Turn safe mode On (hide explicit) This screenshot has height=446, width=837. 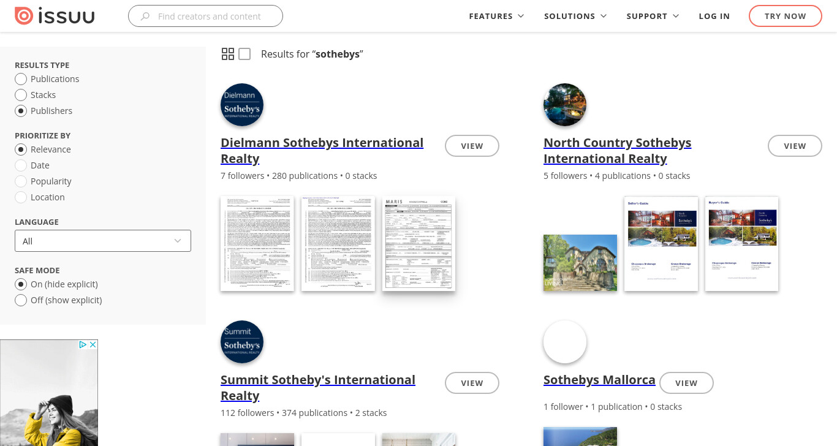tap(21, 284)
